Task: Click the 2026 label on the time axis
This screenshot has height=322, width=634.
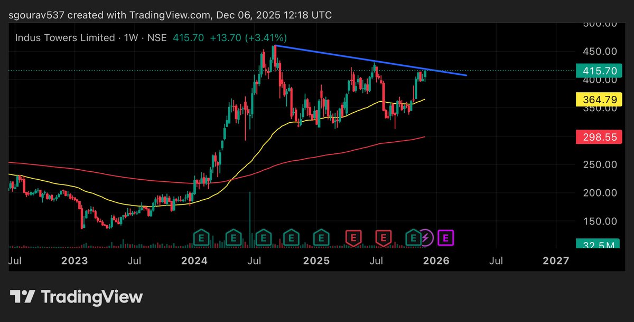Action: [x=437, y=260]
